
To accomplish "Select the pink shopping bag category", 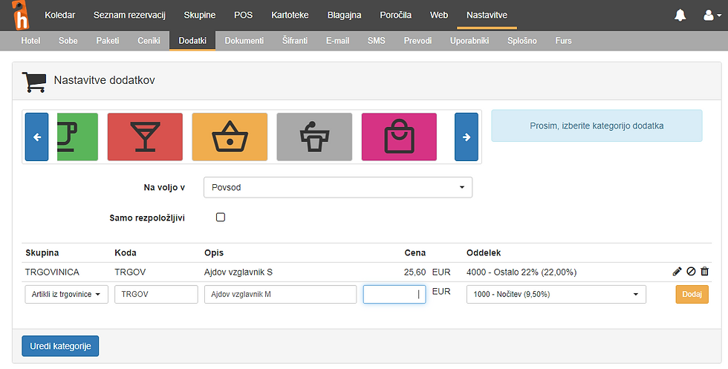I will (399, 137).
